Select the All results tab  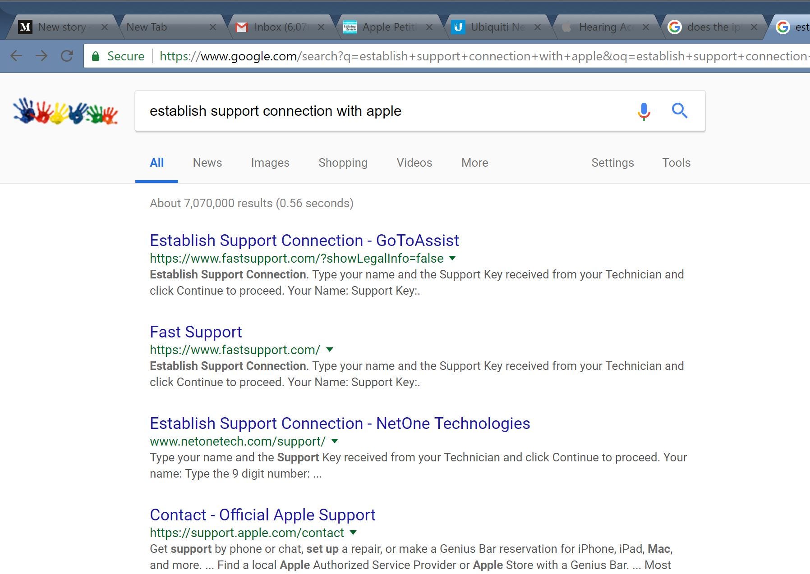click(156, 163)
